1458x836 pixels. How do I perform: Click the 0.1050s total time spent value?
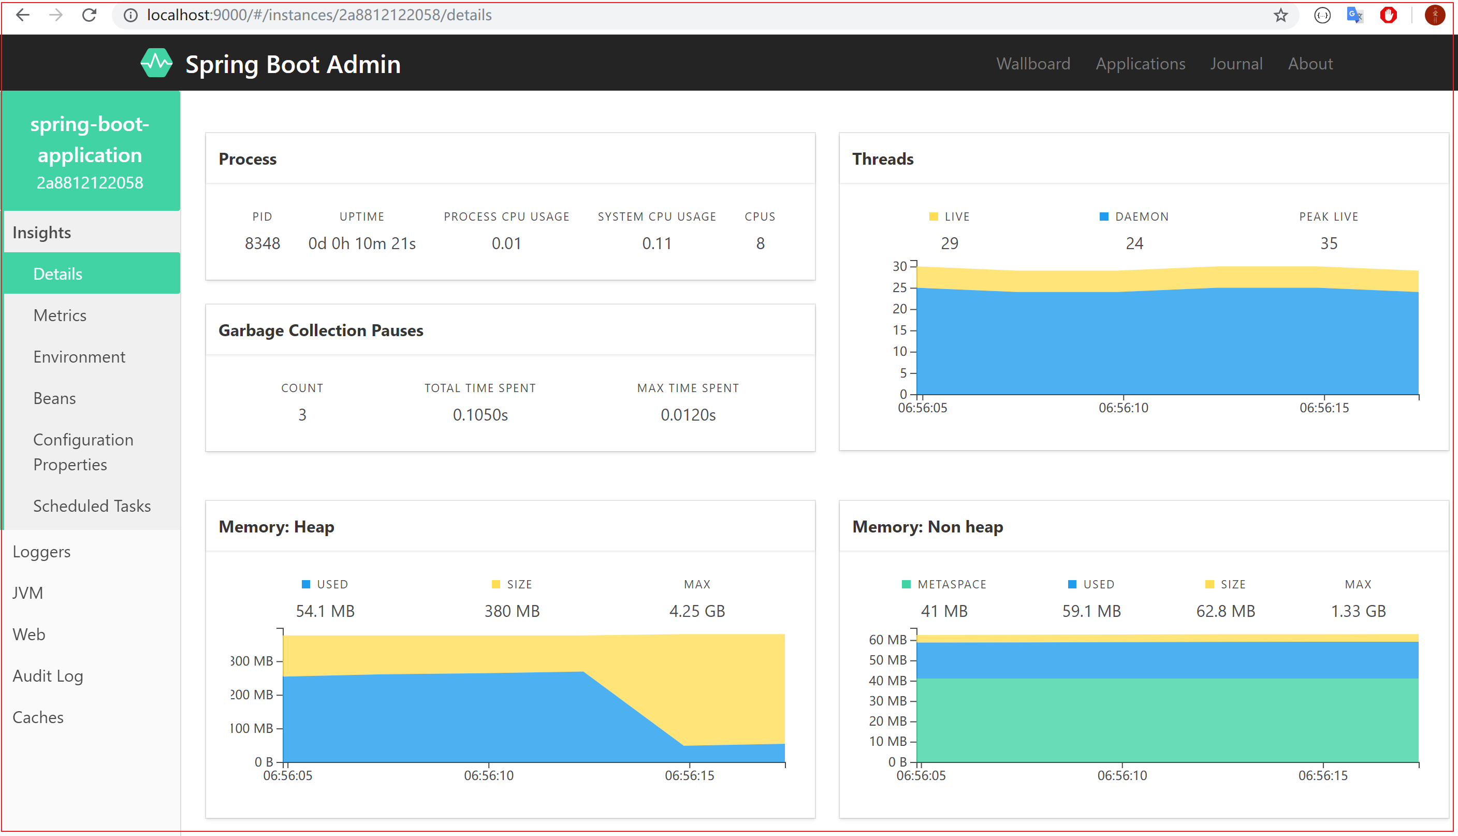[480, 414]
